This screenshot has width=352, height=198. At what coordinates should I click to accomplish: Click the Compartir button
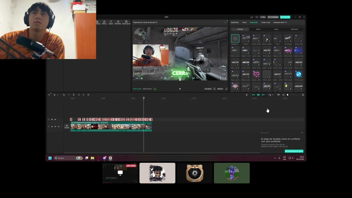tap(273, 17)
